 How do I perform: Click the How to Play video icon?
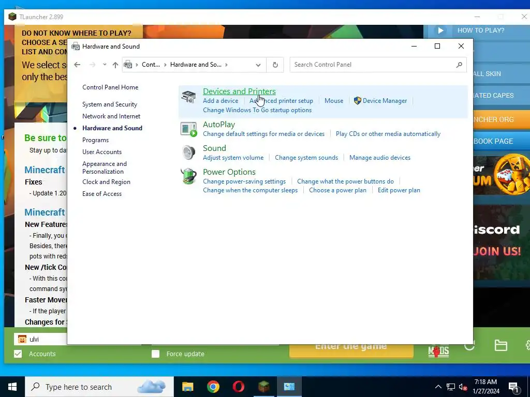click(x=441, y=30)
